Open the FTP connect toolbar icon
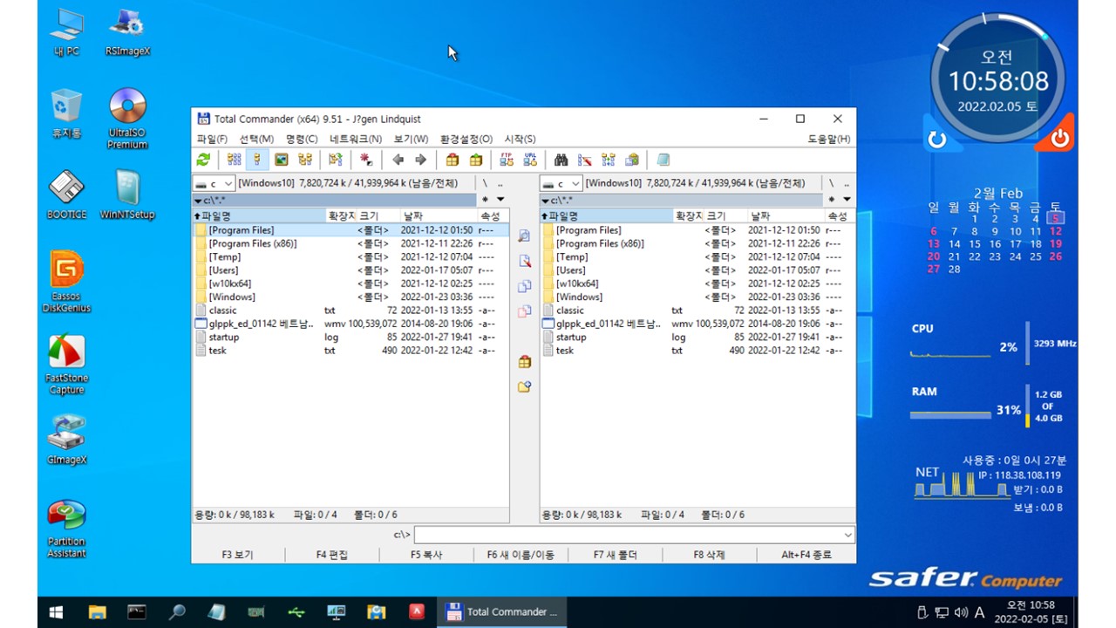Image resolution: width=1116 pixels, height=628 pixels. click(x=507, y=160)
